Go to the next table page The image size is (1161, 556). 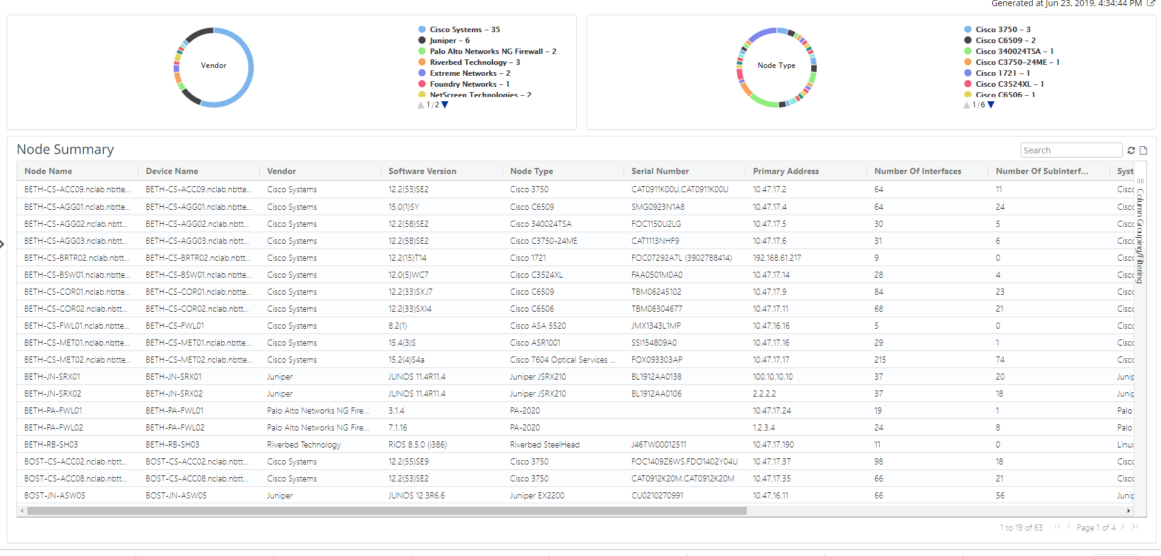coord(1123,527)
